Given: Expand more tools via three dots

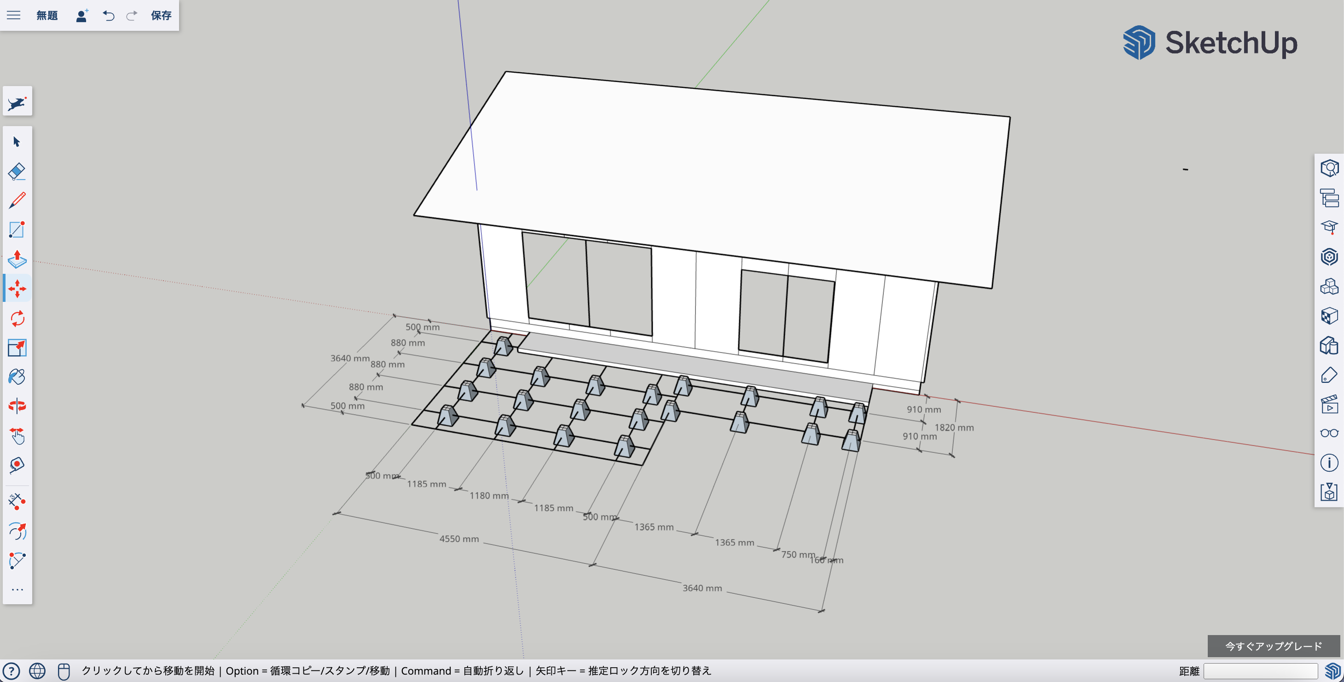Looking at the screenshot, I should (17, 590).
